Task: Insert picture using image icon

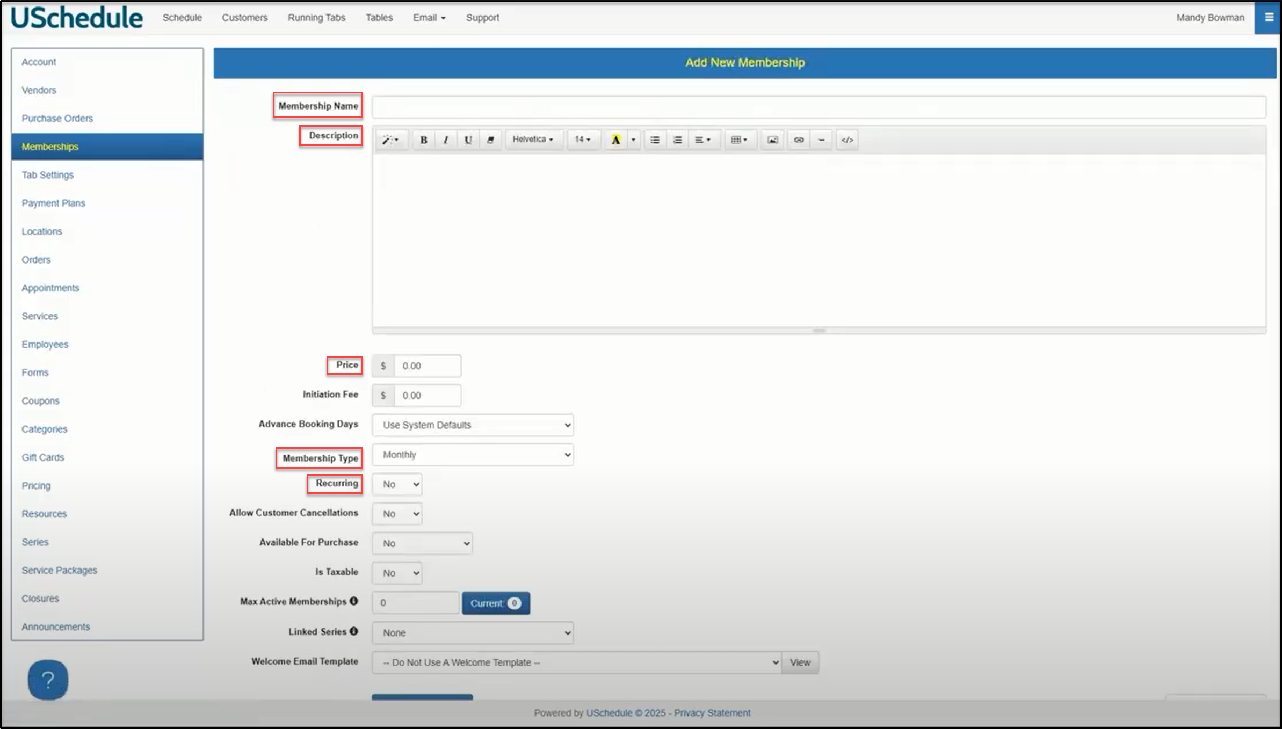Action: [772, 140]
